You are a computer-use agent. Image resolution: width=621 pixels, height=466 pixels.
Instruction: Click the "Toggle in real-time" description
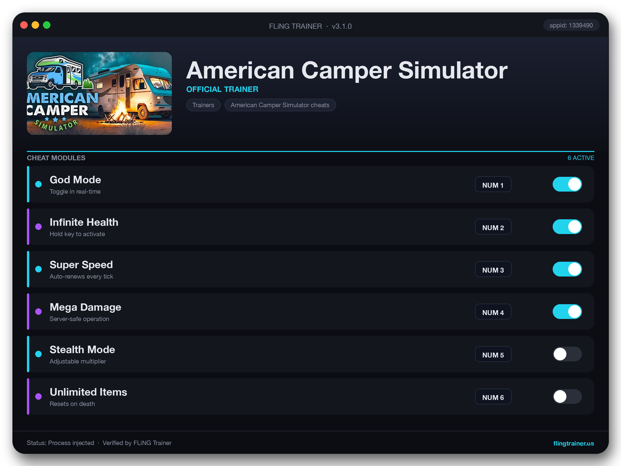(x=75, y=192)
